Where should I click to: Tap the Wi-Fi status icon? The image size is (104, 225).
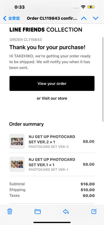tap(83, 7)
